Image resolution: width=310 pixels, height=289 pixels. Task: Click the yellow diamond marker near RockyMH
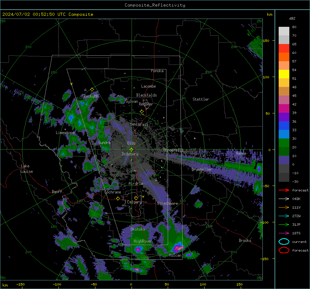(x=92, y=90)
